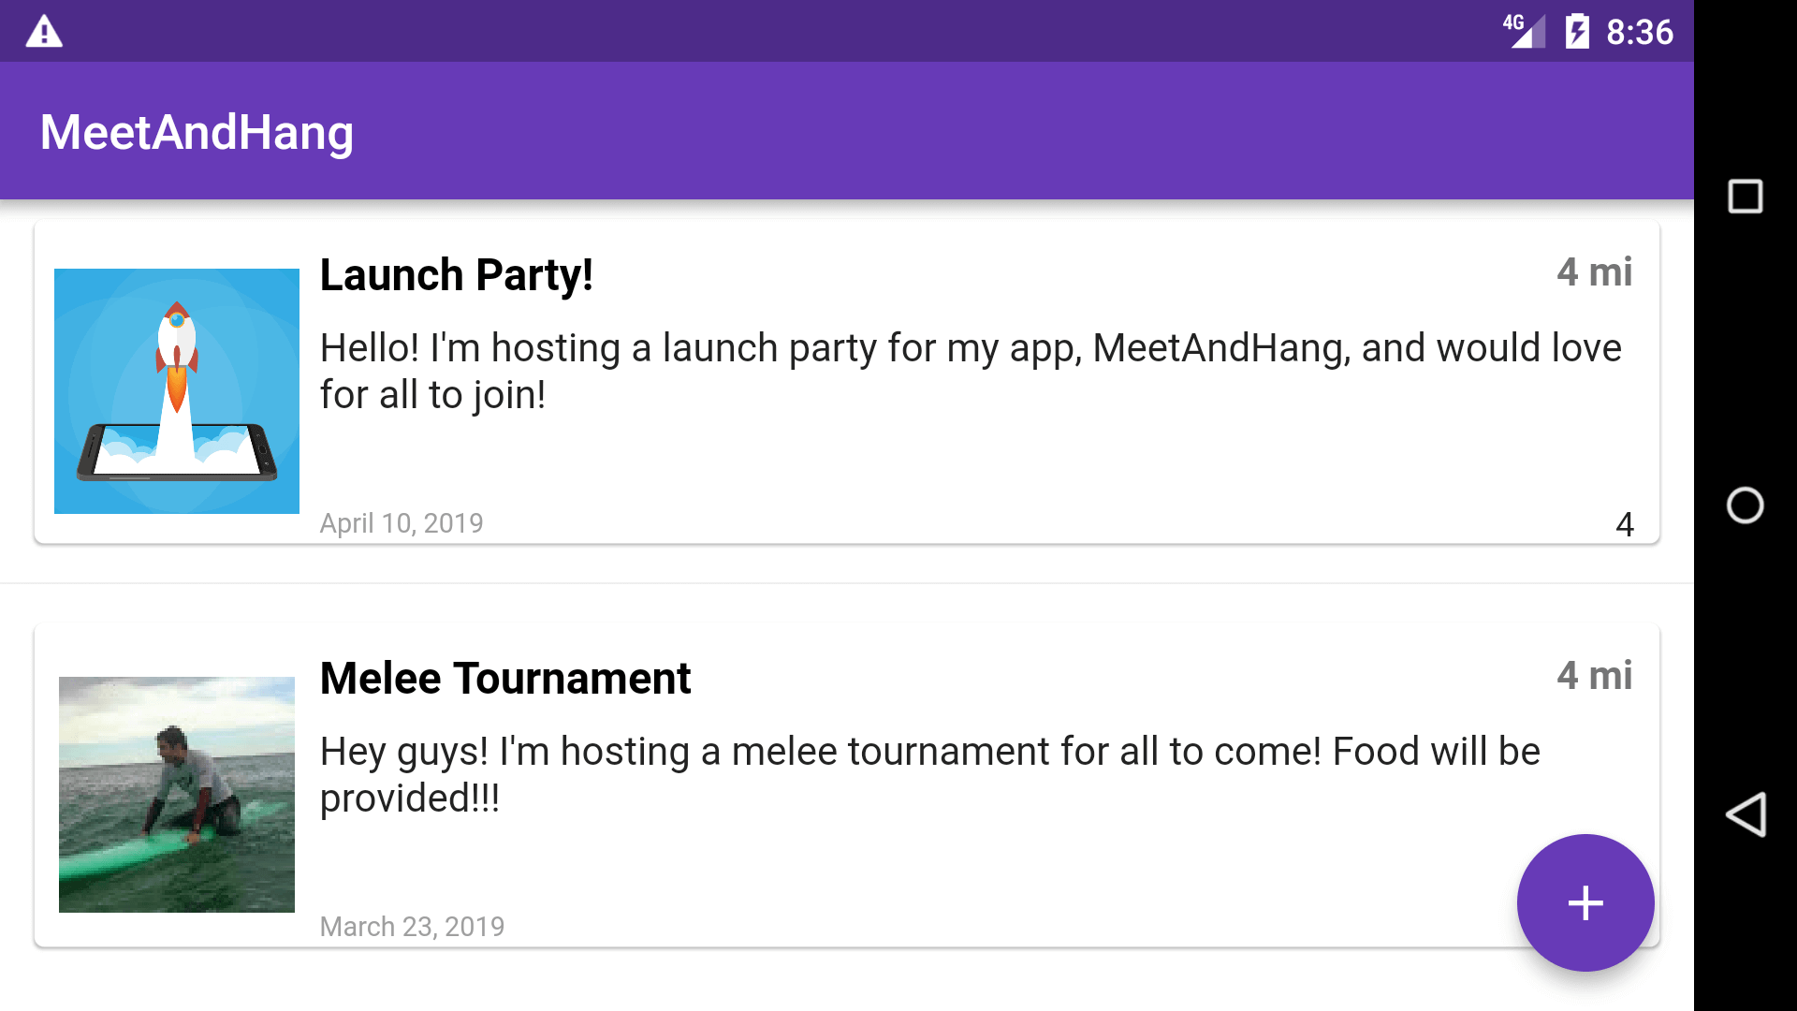Tap the Launch Party 4 mi distance label
The width and height of the screenshot is (1797, 1011).
point(1595,272)
